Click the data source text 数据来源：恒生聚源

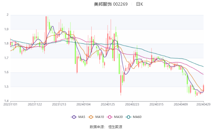click(106, 127)
